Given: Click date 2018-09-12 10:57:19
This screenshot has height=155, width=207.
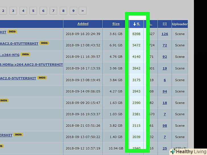Looking at the screenshot, I should [x=83, y=148].
